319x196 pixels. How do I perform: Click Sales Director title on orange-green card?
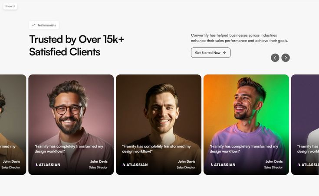pyautogui.click(x=273, y=167)
